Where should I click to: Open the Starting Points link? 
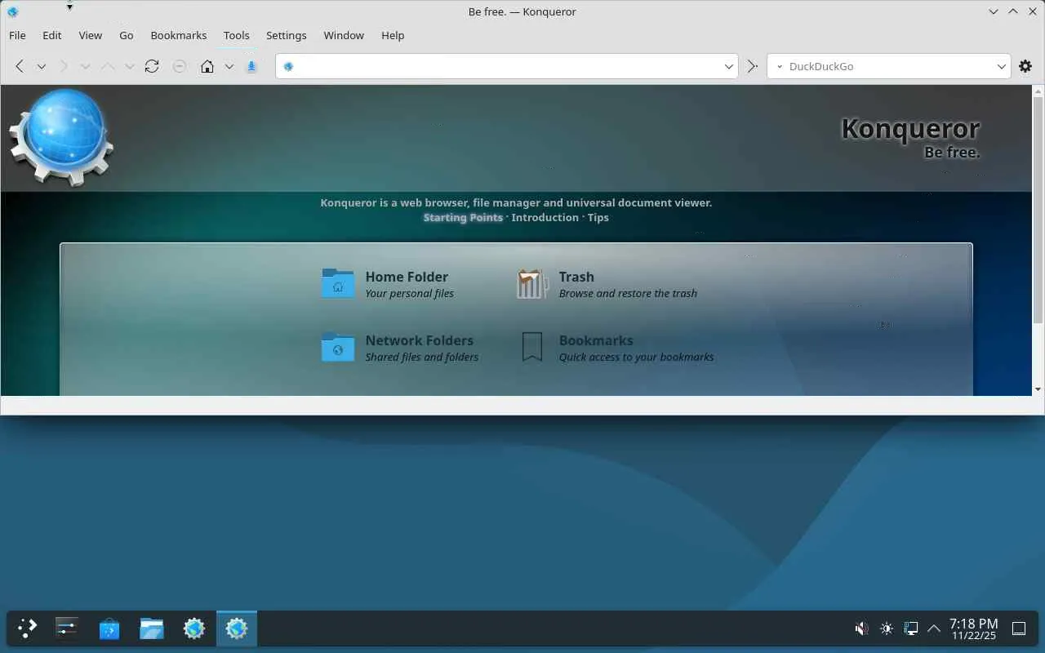coord(463,217)
